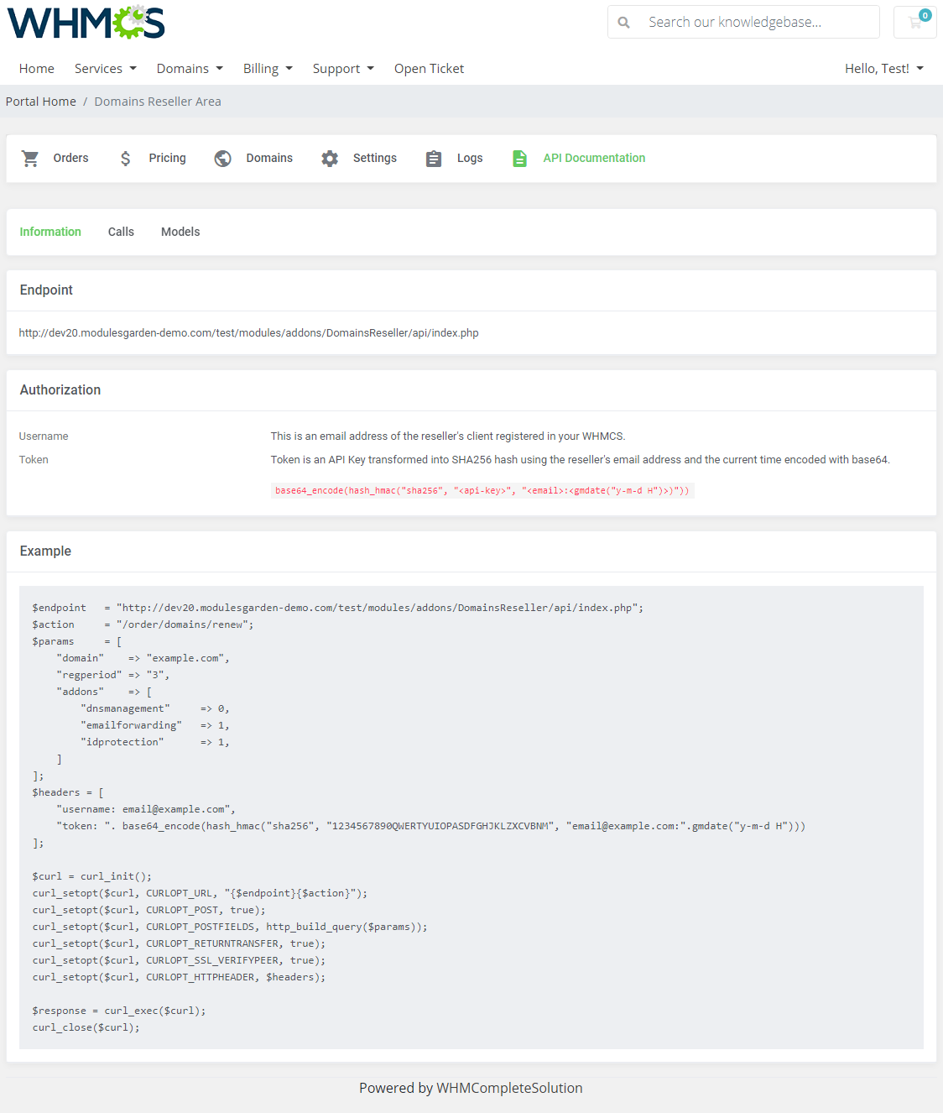Click Domains Reseller Area breadcrumb

point(158,102)
